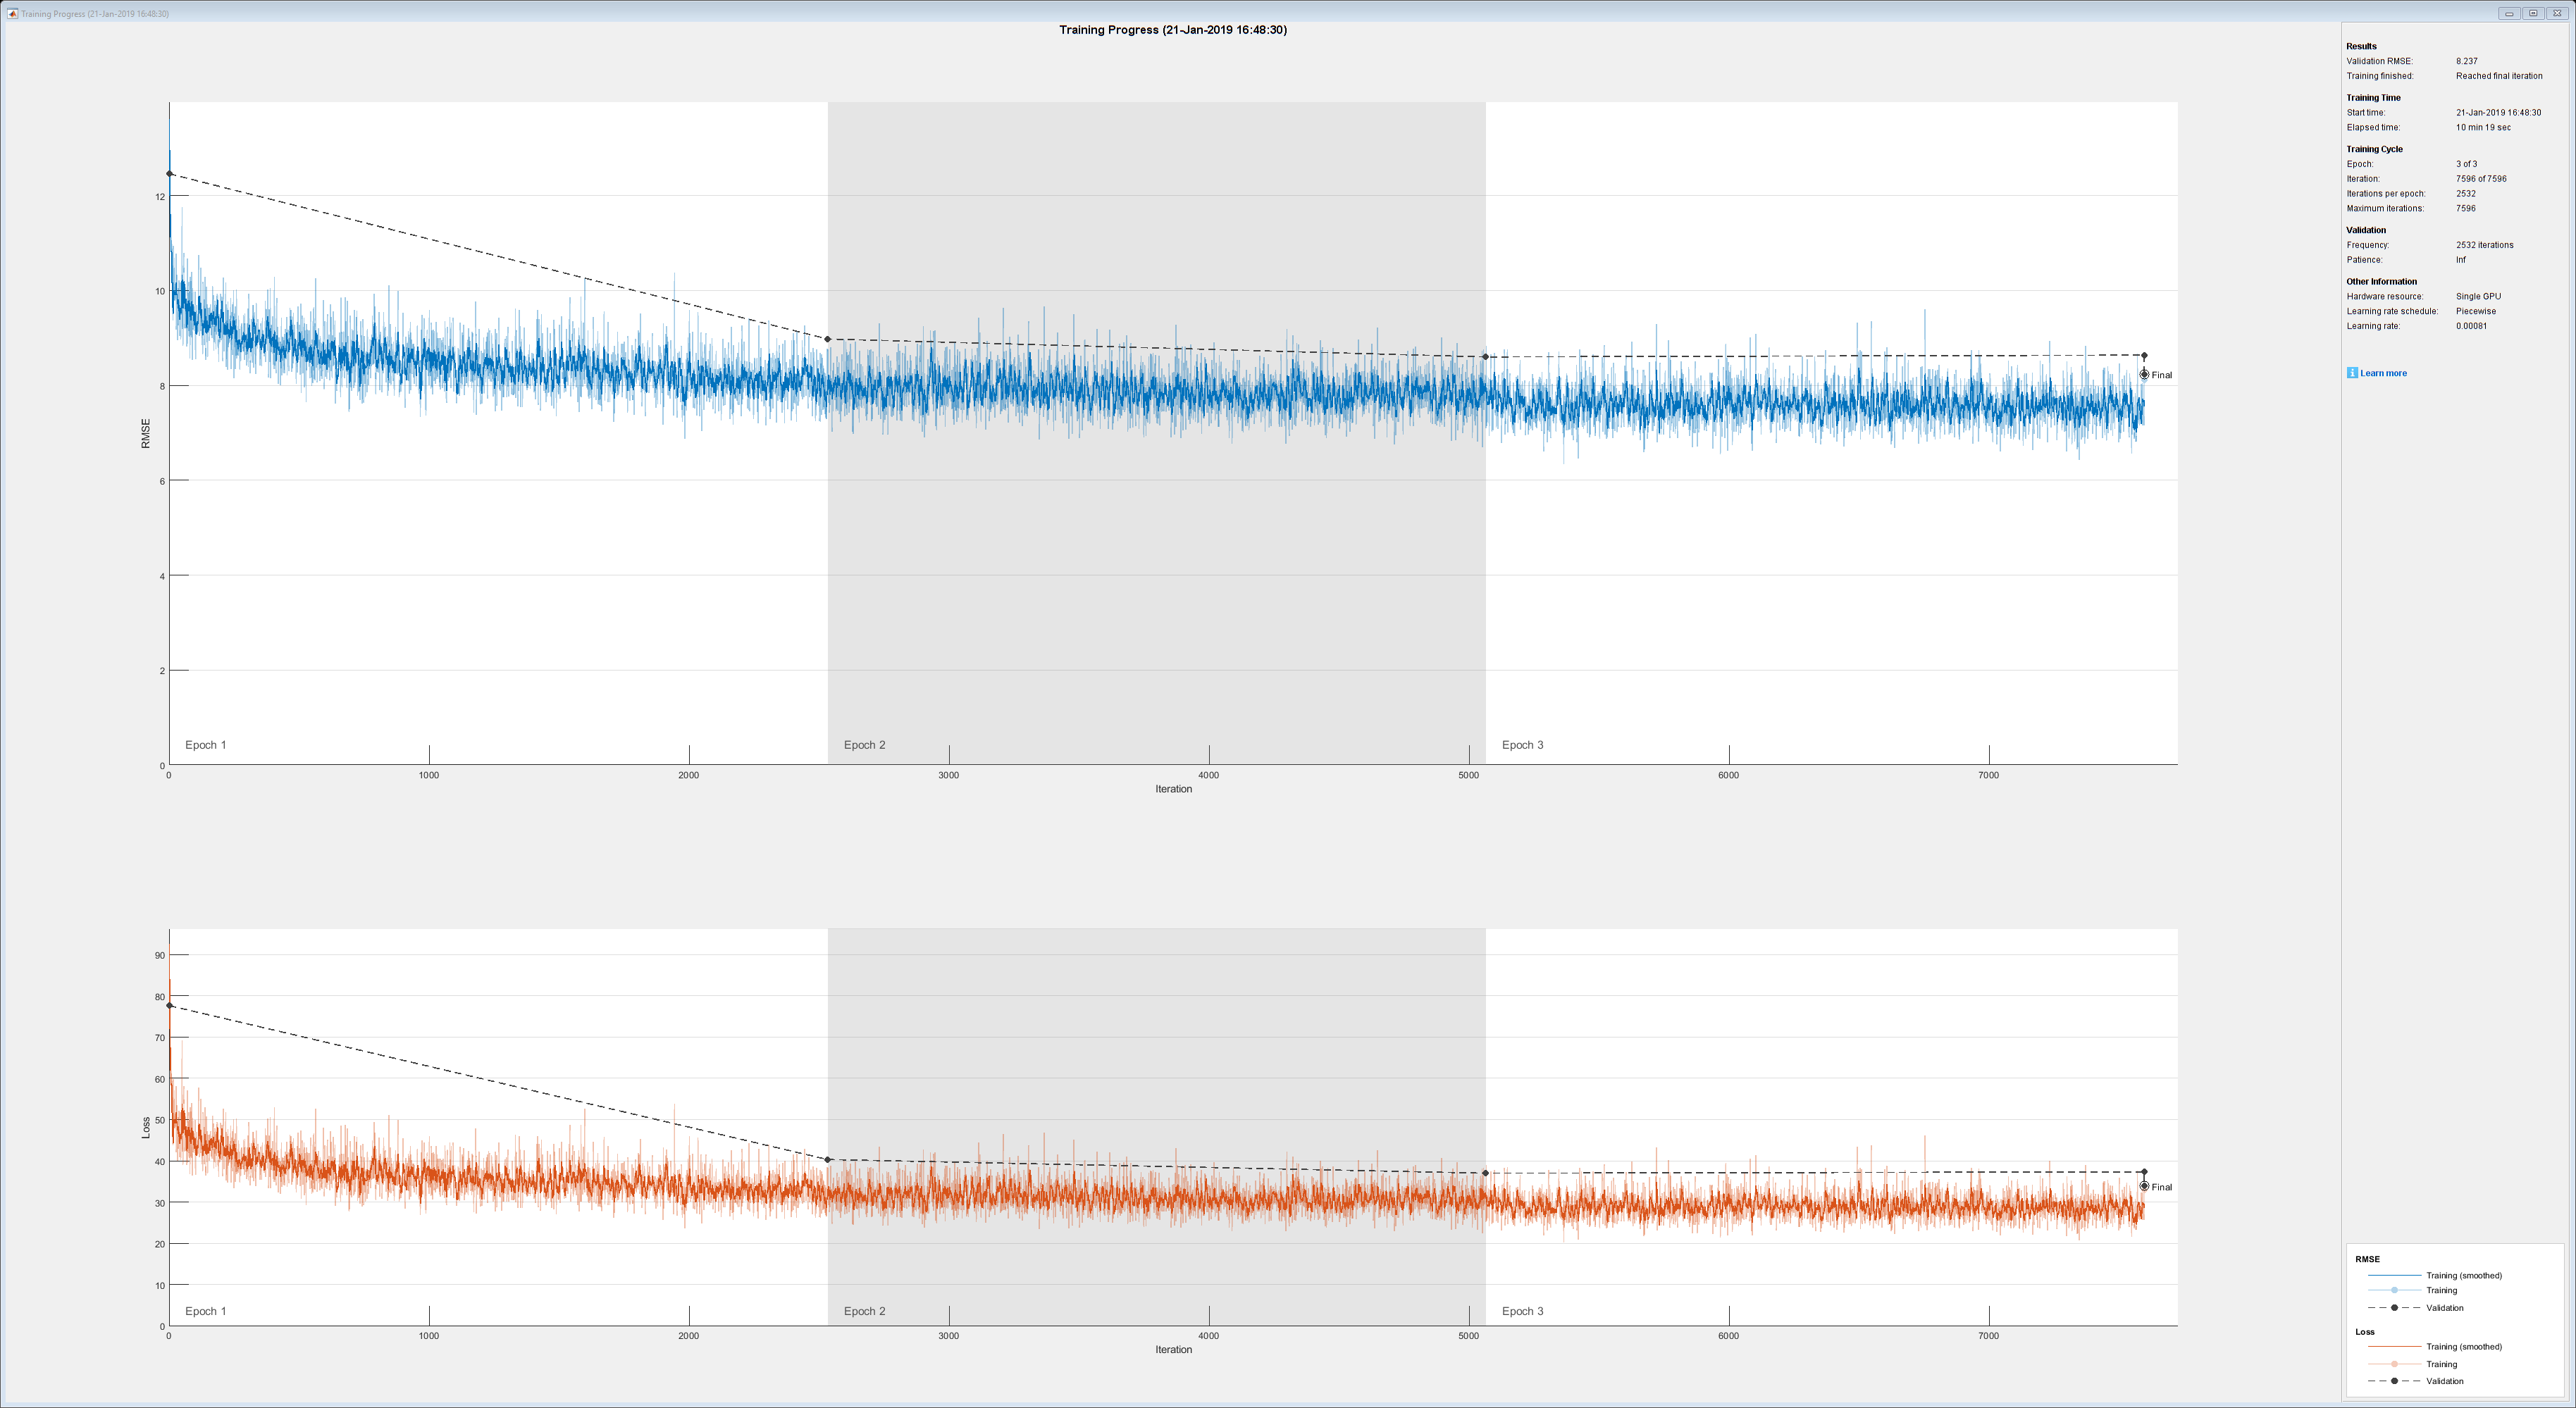Click the light blue RMSE Training legend marker
The height and width of the screenshot is (1408, 2576).
[2394, 1290]
